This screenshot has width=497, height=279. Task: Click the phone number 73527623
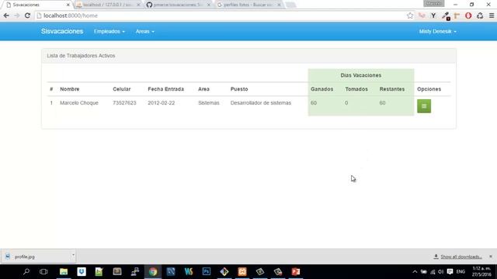point(124,103)
